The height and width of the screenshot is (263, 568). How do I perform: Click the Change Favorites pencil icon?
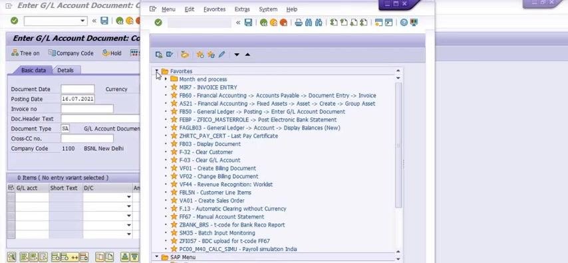pyautogui.click(x=221, y=54)
